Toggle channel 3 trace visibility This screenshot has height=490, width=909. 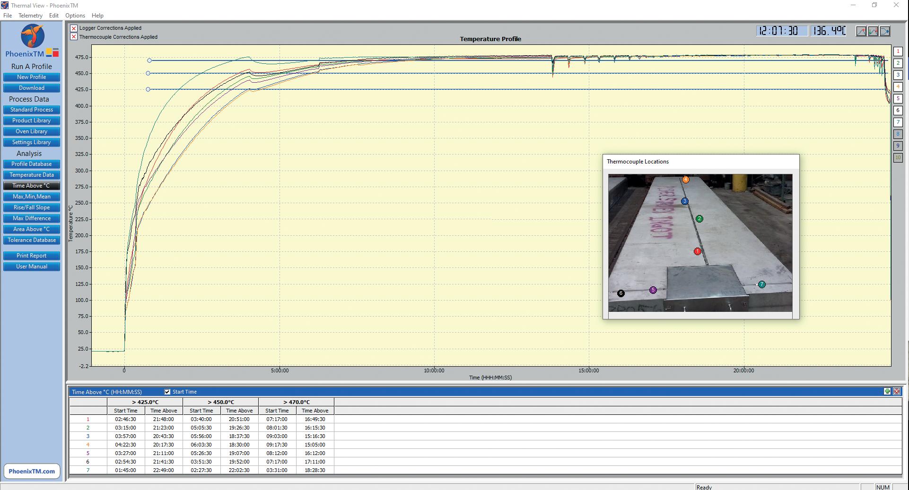898,75
